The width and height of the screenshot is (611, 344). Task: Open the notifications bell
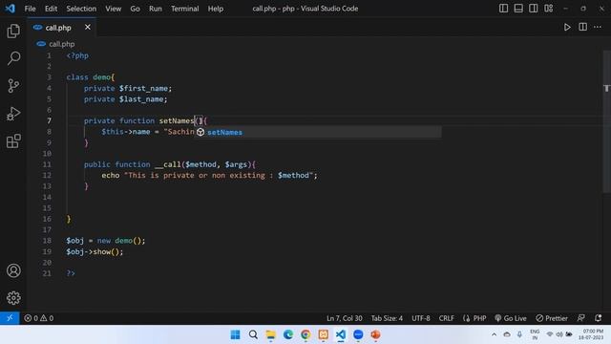599,318
